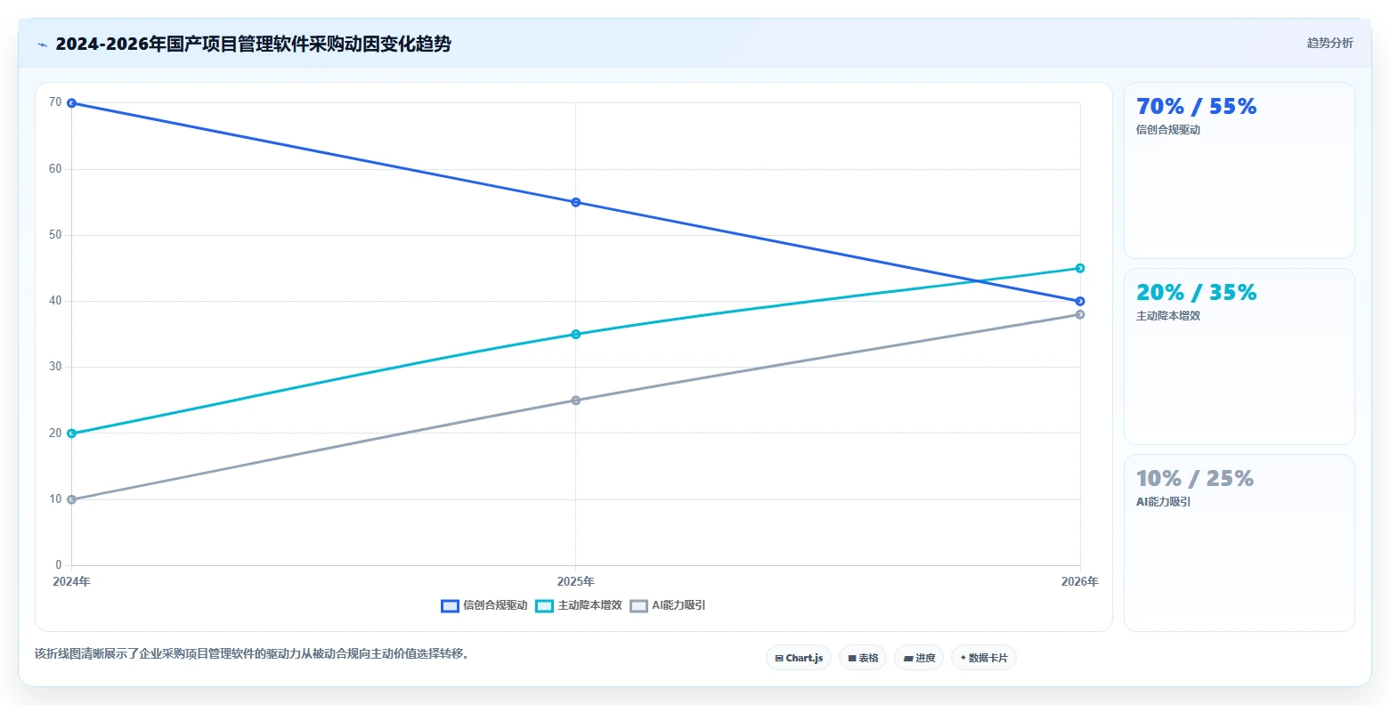This screenshot has height=705, width=1390.
Task: Click the 10% / 25% card value
Action: pos(1195,479)
